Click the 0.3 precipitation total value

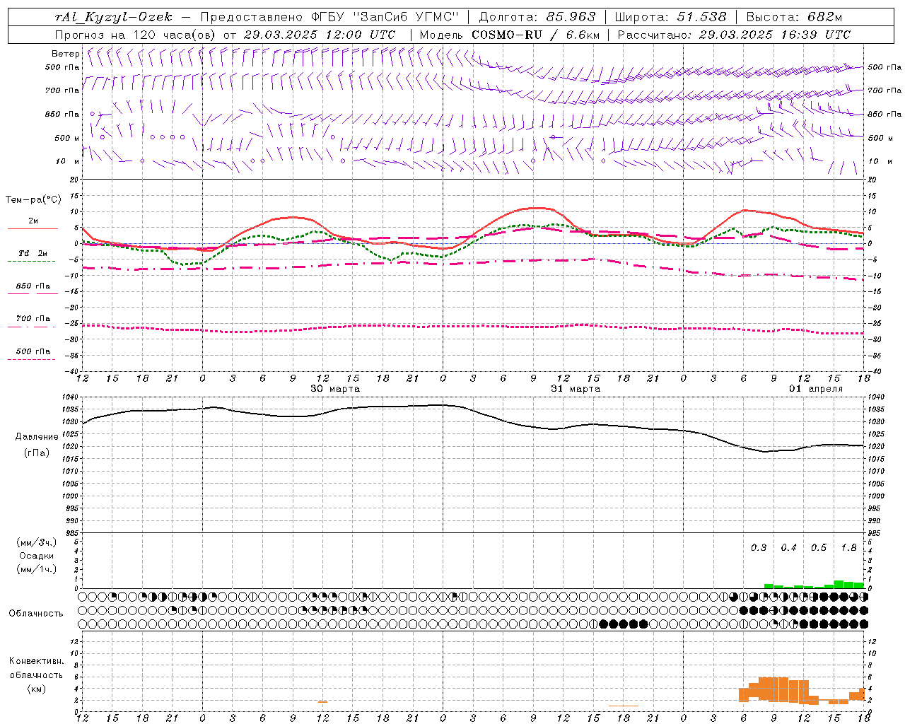pos(759,548)
